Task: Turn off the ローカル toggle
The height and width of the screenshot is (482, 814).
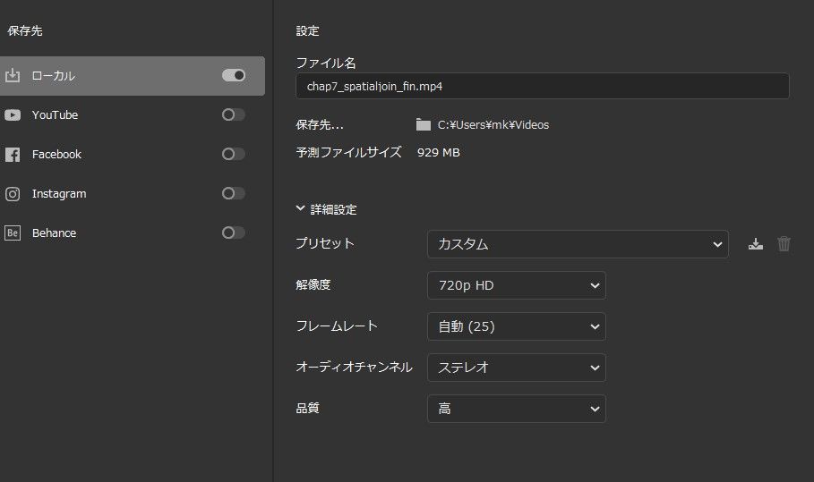Action: 234,76
